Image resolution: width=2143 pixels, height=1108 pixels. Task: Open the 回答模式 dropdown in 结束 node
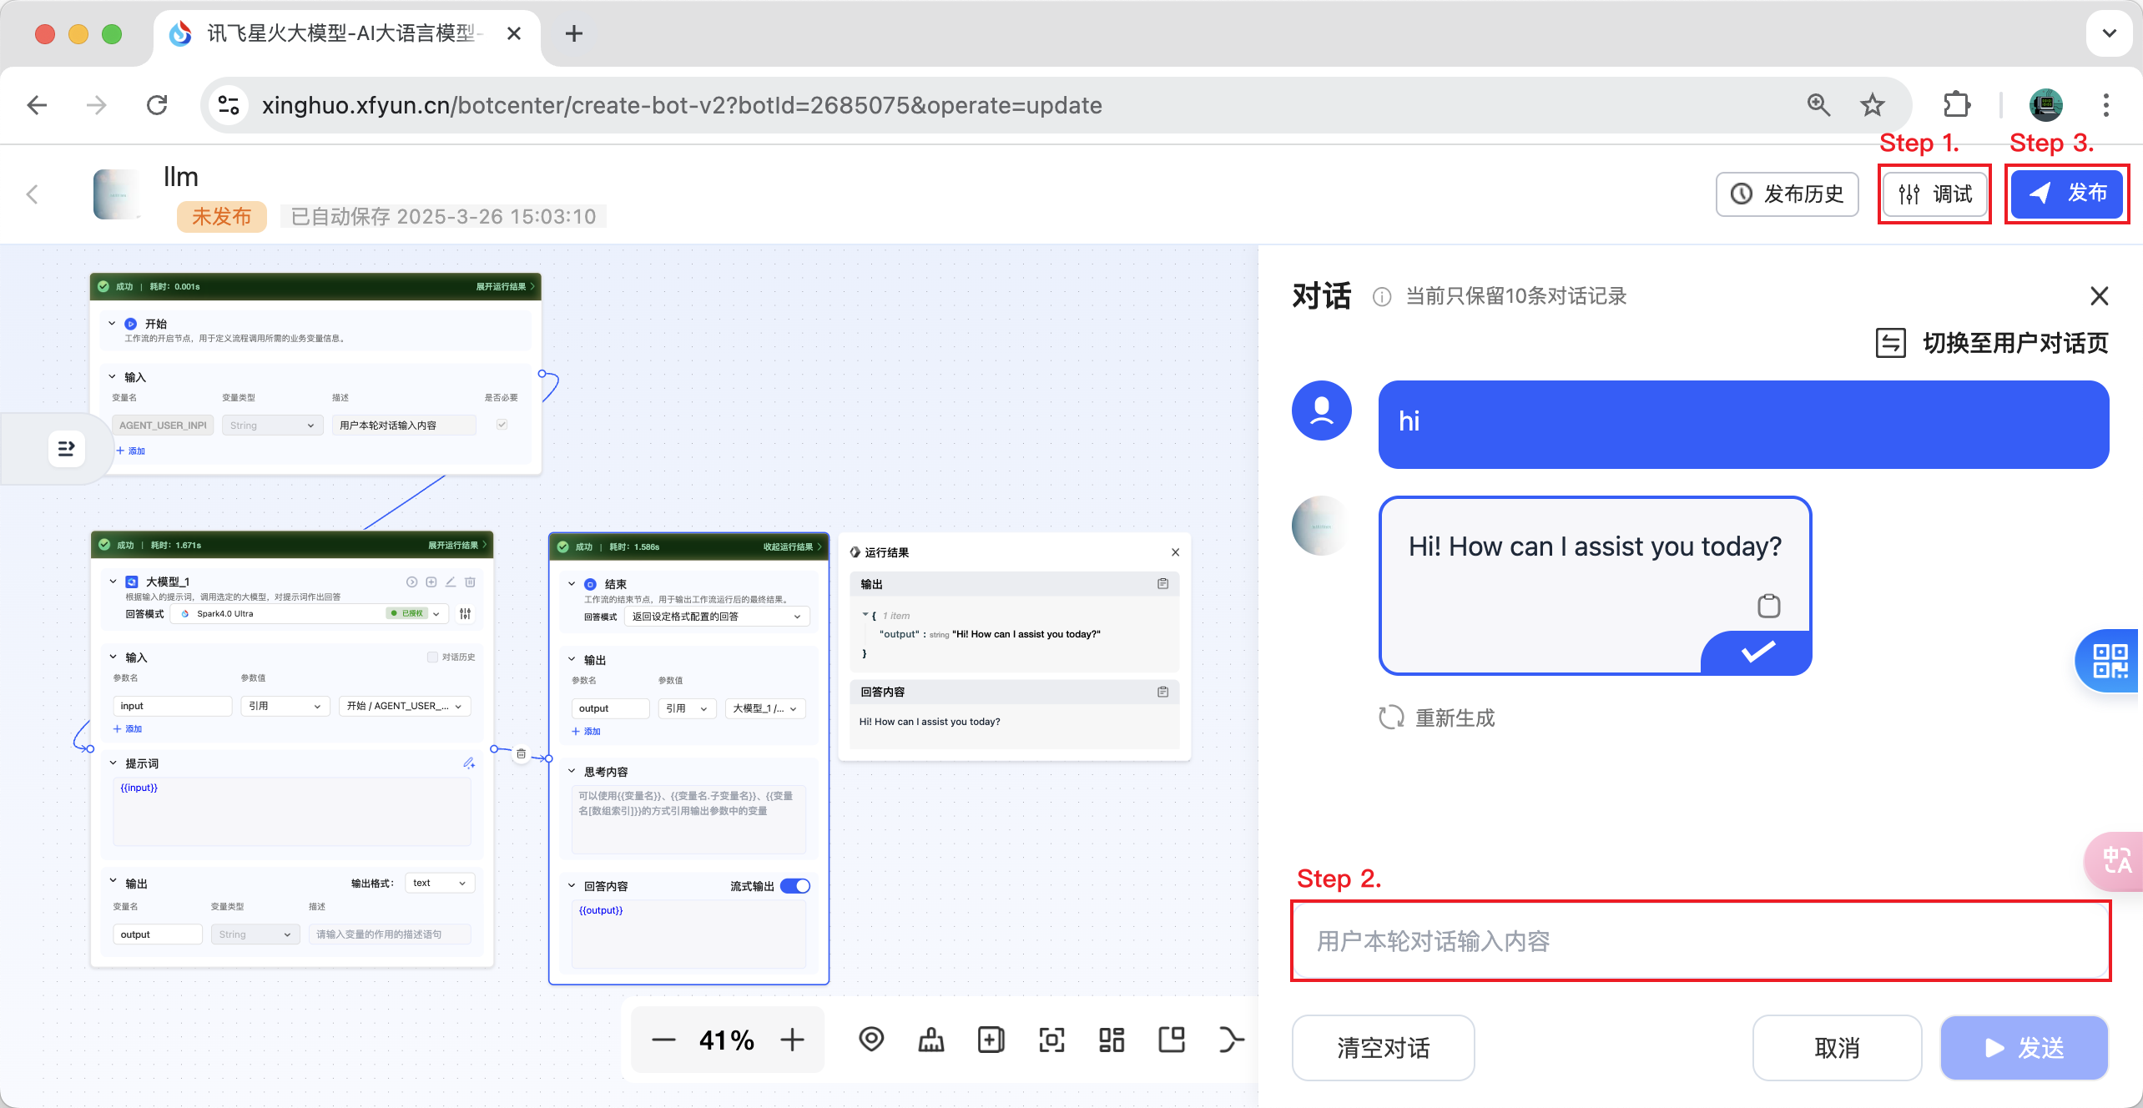coord(716,617)
